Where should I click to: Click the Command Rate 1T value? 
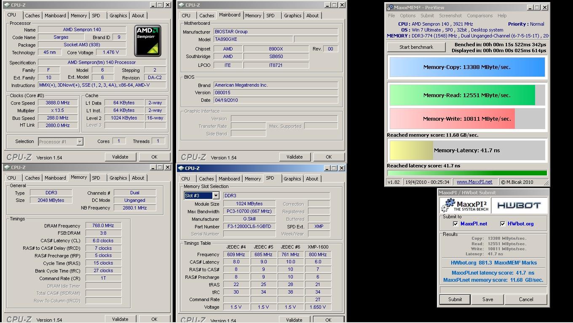[x=103, y=278]
